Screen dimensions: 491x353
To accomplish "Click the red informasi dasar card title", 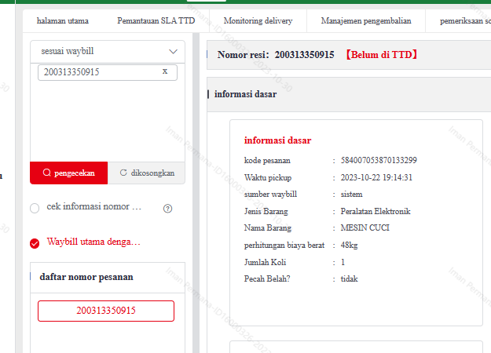I will (x=277, y=140).
